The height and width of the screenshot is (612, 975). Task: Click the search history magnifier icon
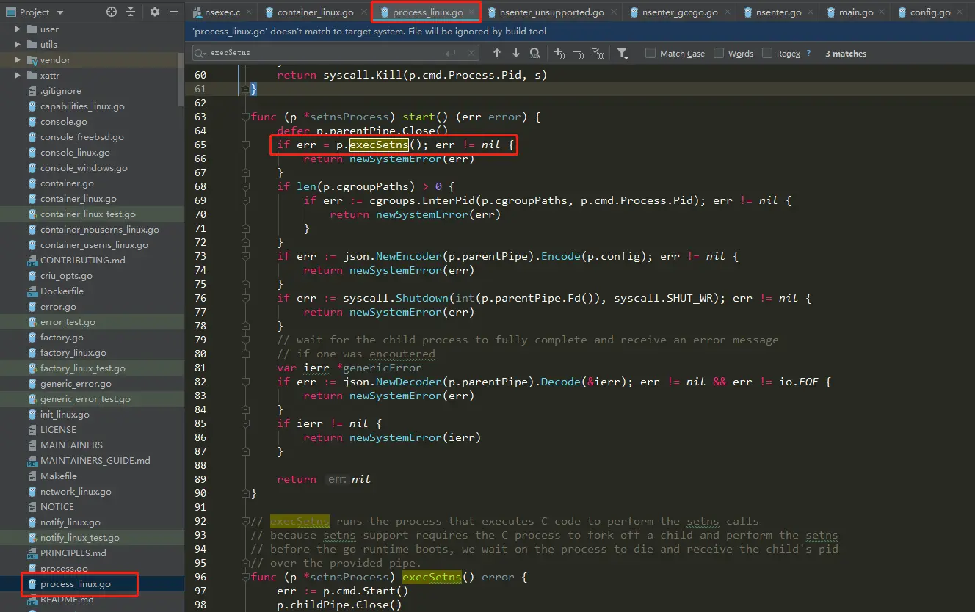tap(200, 53)
